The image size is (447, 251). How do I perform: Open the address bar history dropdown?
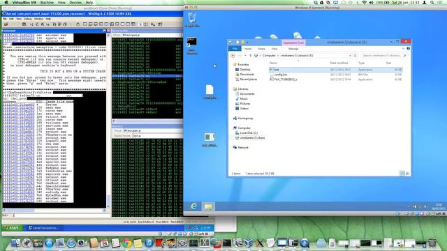[350, 56]
